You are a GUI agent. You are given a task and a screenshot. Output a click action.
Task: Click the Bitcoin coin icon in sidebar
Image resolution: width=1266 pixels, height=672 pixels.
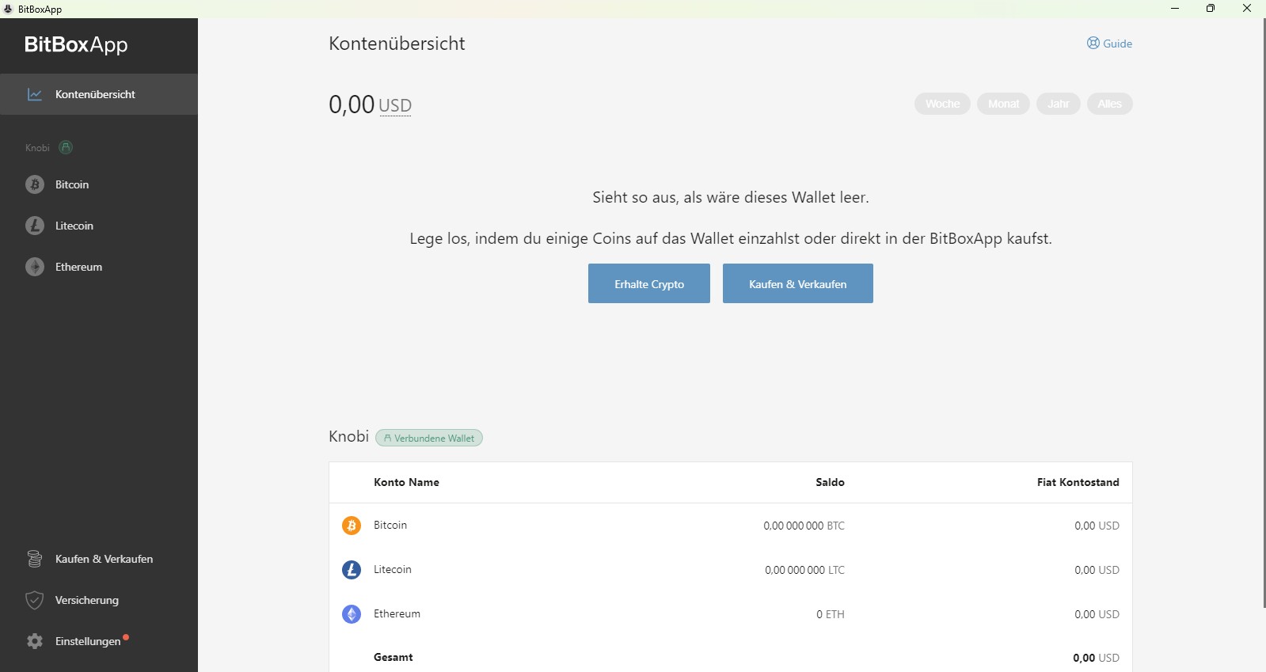pos(35,184)
